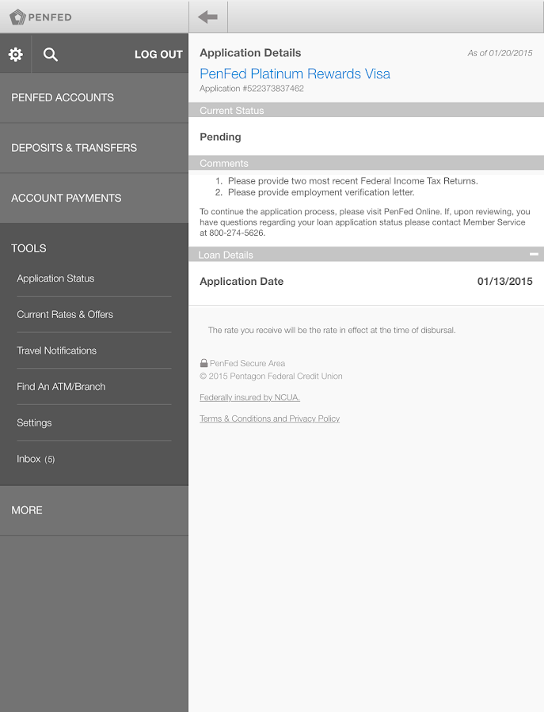
Task: Select Find An ATM/Branch
Action: point(61,387)
